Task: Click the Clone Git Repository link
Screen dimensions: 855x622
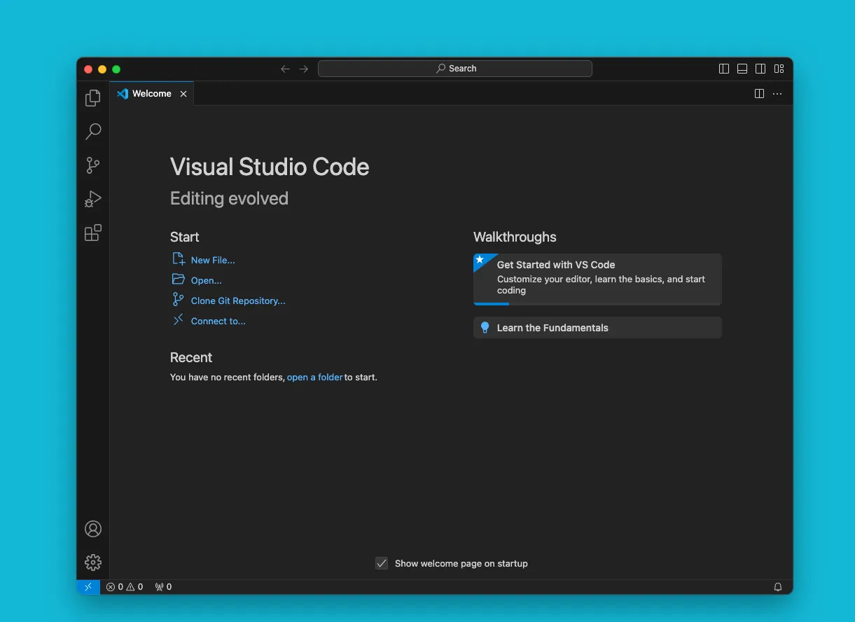Action: (x=238, y=301)
